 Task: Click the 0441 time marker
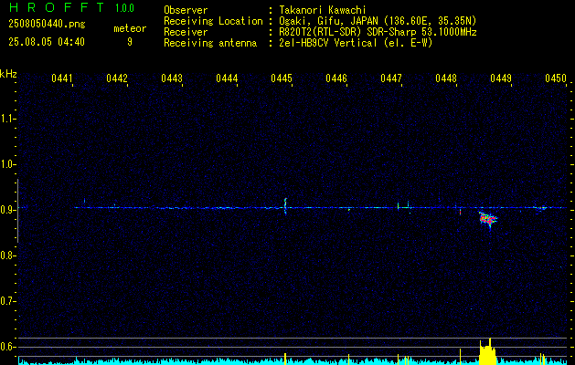point(62,78)
